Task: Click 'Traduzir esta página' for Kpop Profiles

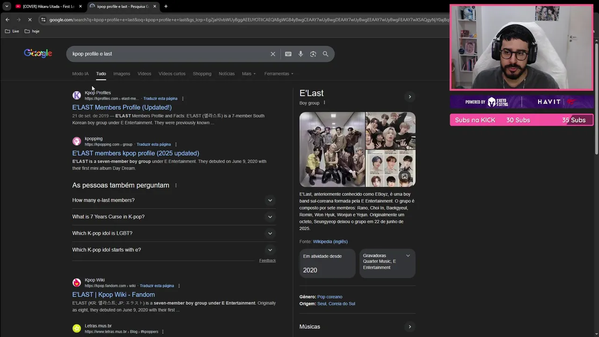Action: pyautogui.click(x=160, y=99)
